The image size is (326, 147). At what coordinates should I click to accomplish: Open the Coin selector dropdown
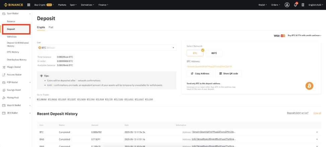107,48
